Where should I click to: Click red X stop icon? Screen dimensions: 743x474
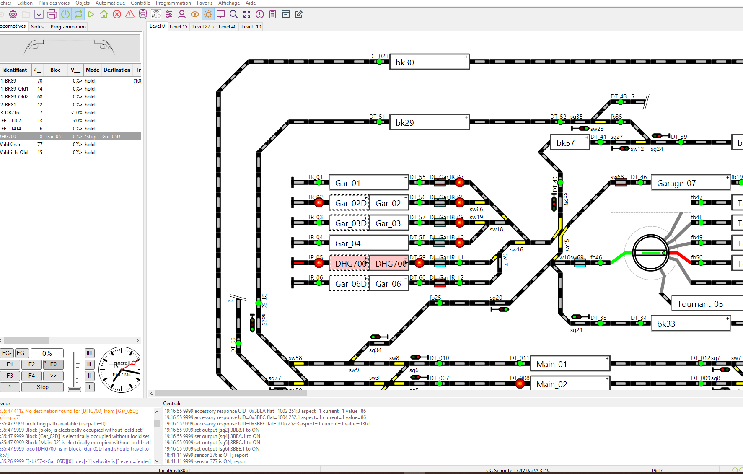point(117,14)
